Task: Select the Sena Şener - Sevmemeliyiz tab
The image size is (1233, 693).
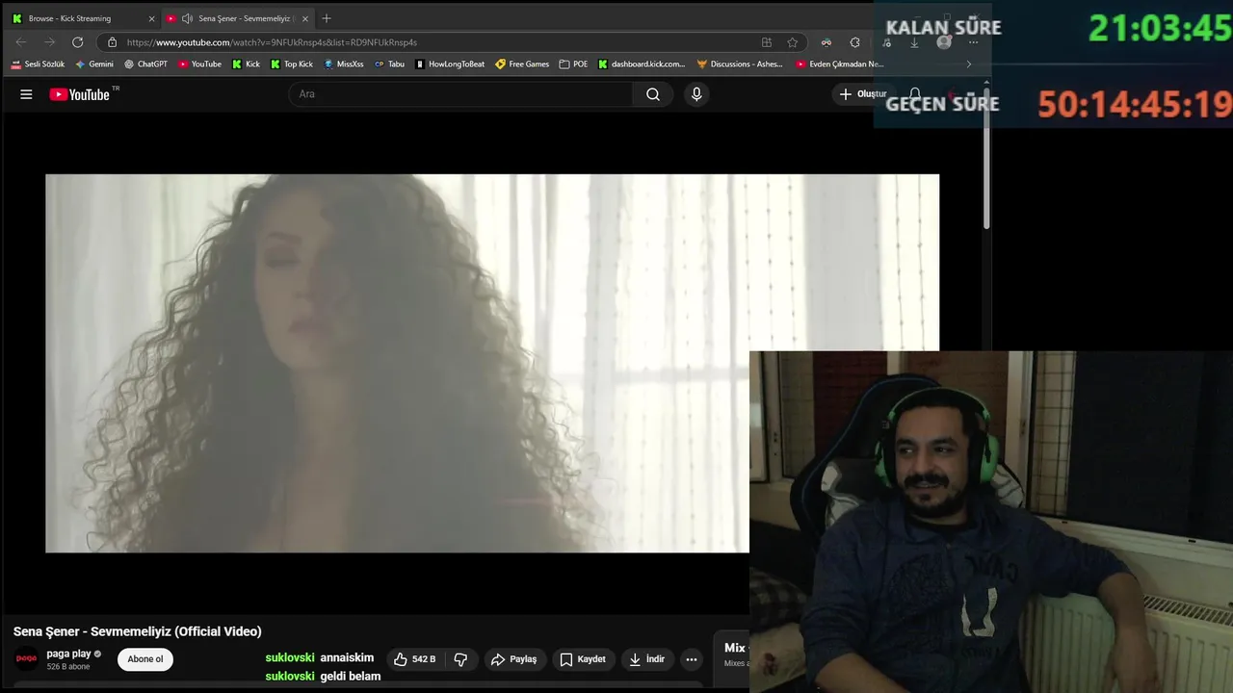Action: [x=238, y=18]
